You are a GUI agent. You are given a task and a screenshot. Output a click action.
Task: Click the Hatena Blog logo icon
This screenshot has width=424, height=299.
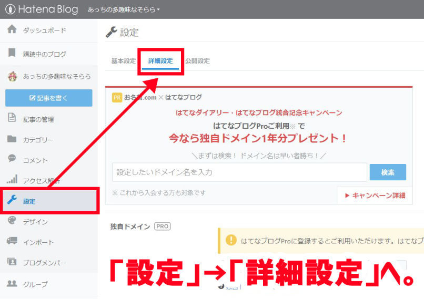(x=10, y=9)
